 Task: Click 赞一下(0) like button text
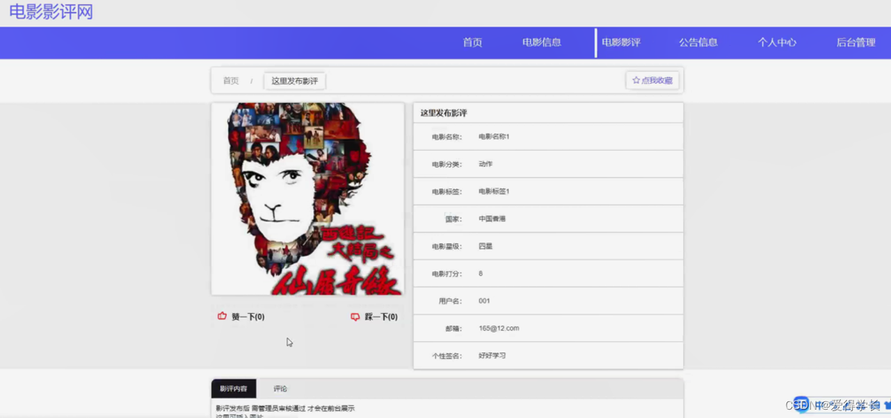[248, 317]
